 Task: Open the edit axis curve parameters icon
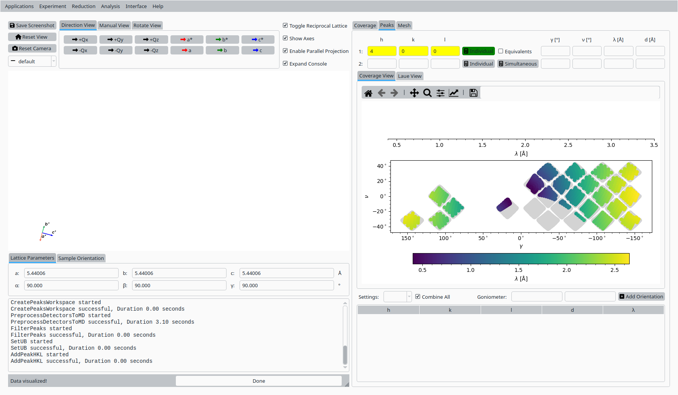click(x=453, y=93)
